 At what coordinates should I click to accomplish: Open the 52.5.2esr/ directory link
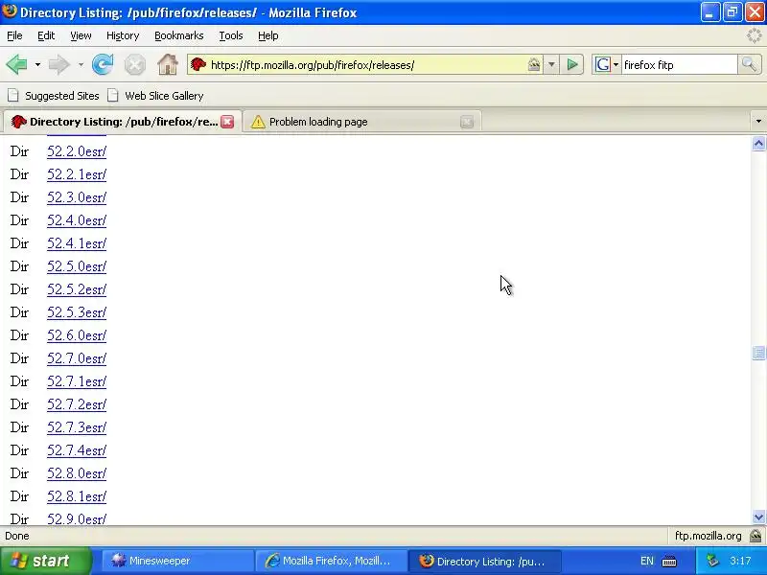point(77,289)
